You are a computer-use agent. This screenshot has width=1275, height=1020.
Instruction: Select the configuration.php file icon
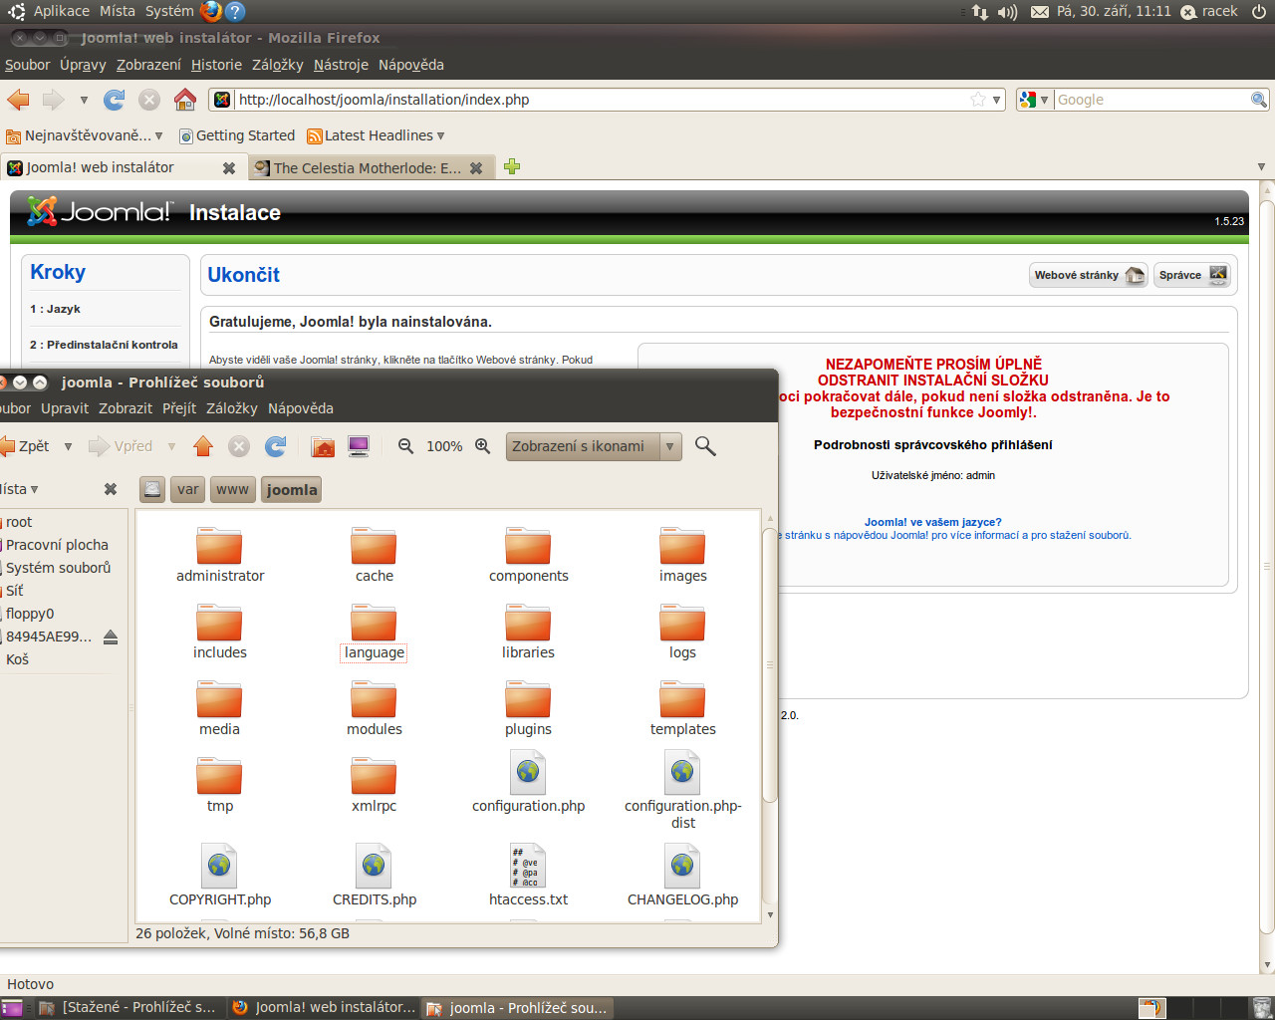(528, 772)
